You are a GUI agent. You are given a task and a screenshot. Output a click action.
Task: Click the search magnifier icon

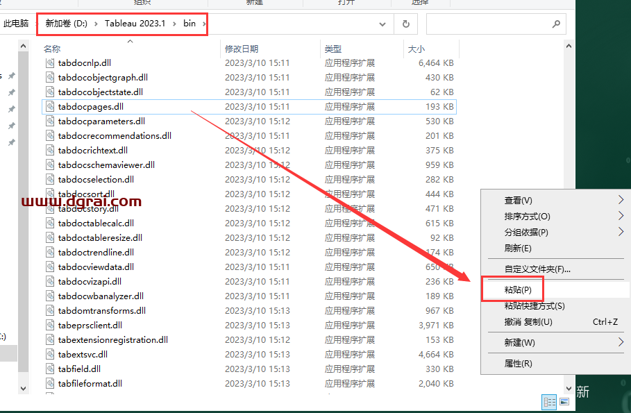click(556, 24)
